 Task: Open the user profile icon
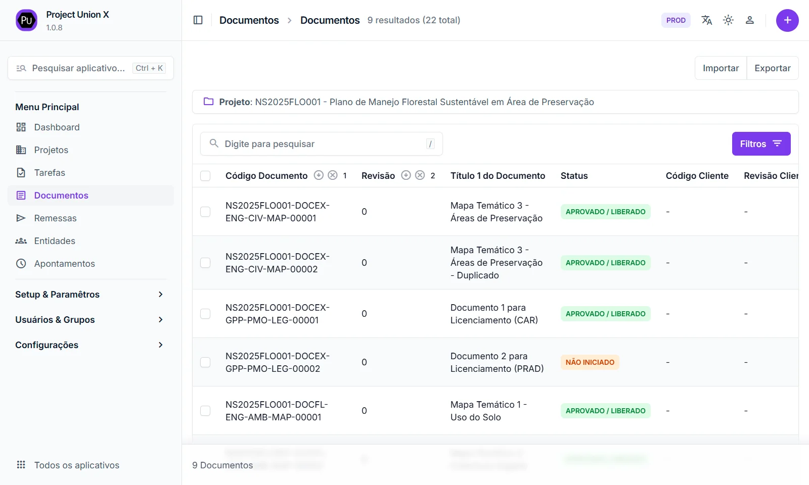pyautogui.click(x=750, y=20)
